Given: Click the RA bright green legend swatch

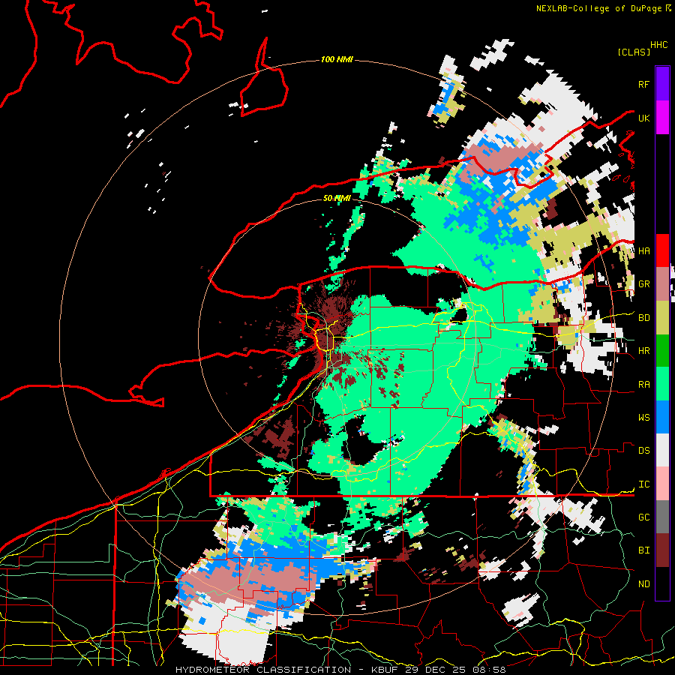Looking at the screenshot, I should 662,384.
